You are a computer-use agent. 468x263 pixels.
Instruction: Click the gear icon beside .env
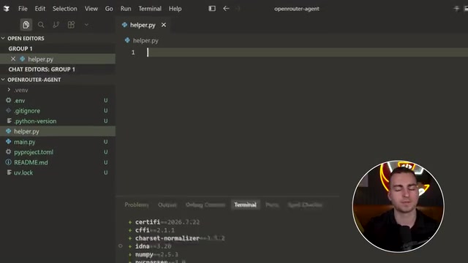[8, 101]
